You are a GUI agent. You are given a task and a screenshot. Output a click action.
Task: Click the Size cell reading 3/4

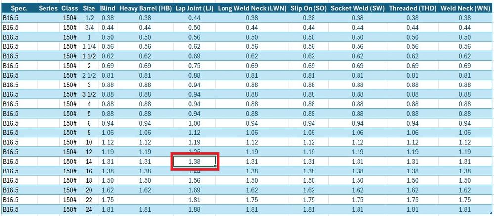89,28
